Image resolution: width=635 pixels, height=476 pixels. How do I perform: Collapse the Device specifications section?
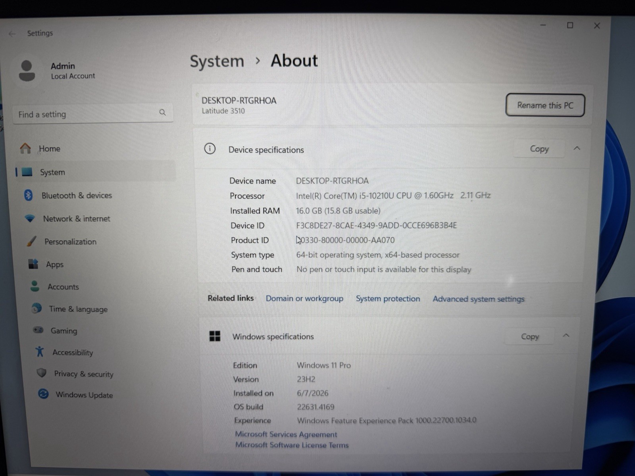(x=577, y=148)
